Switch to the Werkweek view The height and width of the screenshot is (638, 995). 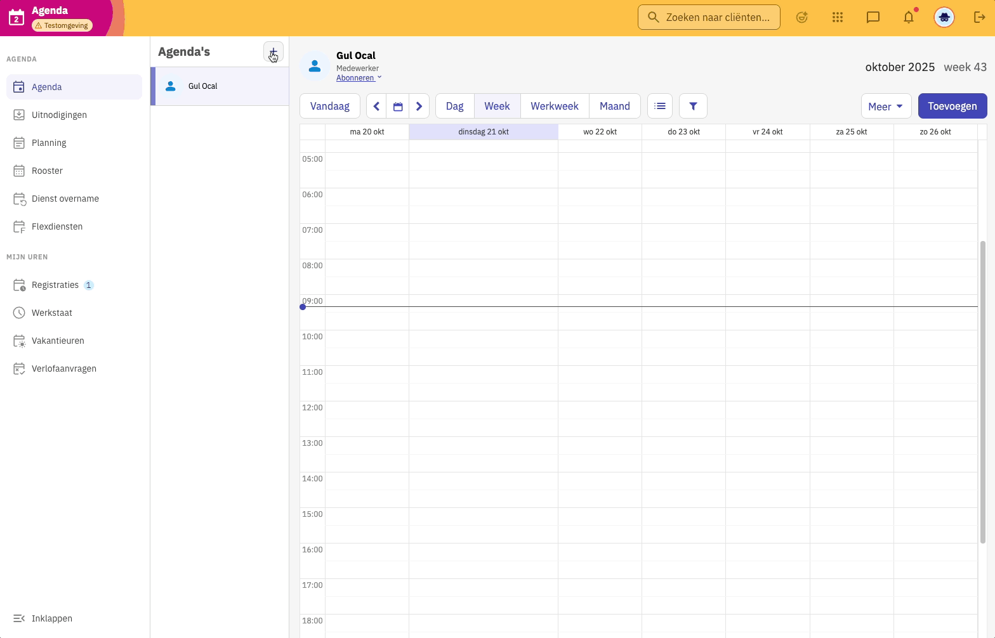(x=555, y=106)
